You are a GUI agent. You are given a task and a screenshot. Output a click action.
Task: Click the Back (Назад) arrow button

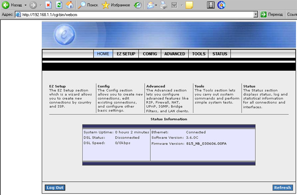click(x=6, y=5)
